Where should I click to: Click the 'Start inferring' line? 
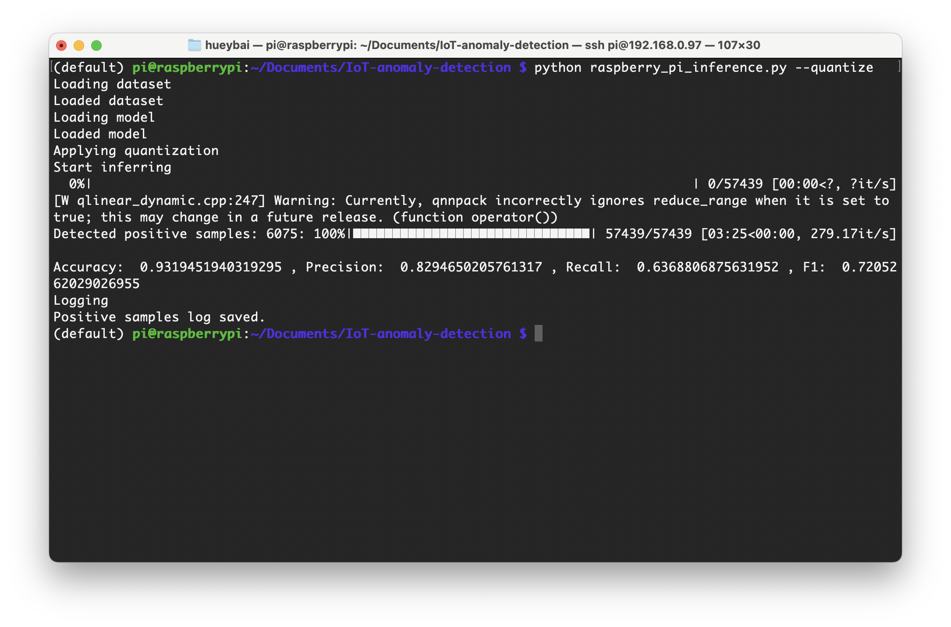[112, 167]
